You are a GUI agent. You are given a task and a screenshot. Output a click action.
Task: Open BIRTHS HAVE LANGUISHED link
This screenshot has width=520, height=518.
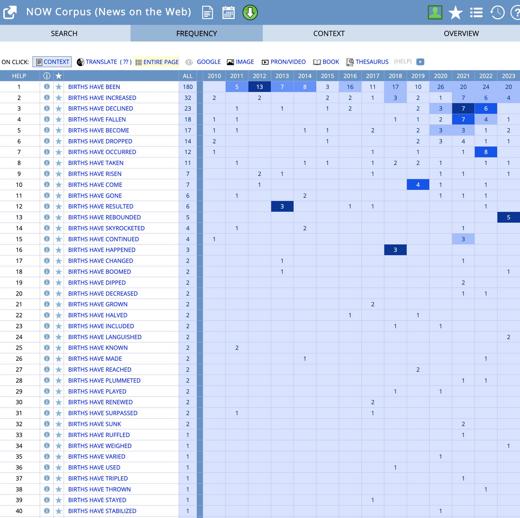(105, 337)
